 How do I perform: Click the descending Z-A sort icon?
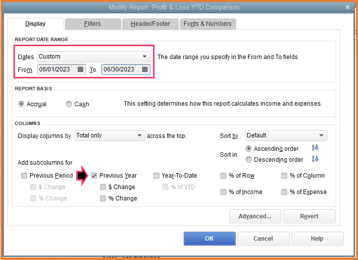[314, 159]
